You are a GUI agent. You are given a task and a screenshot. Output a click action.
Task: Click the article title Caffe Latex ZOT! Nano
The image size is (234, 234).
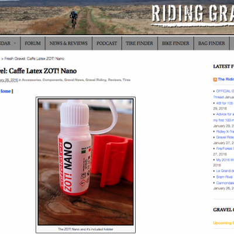(x=38, y=71)
